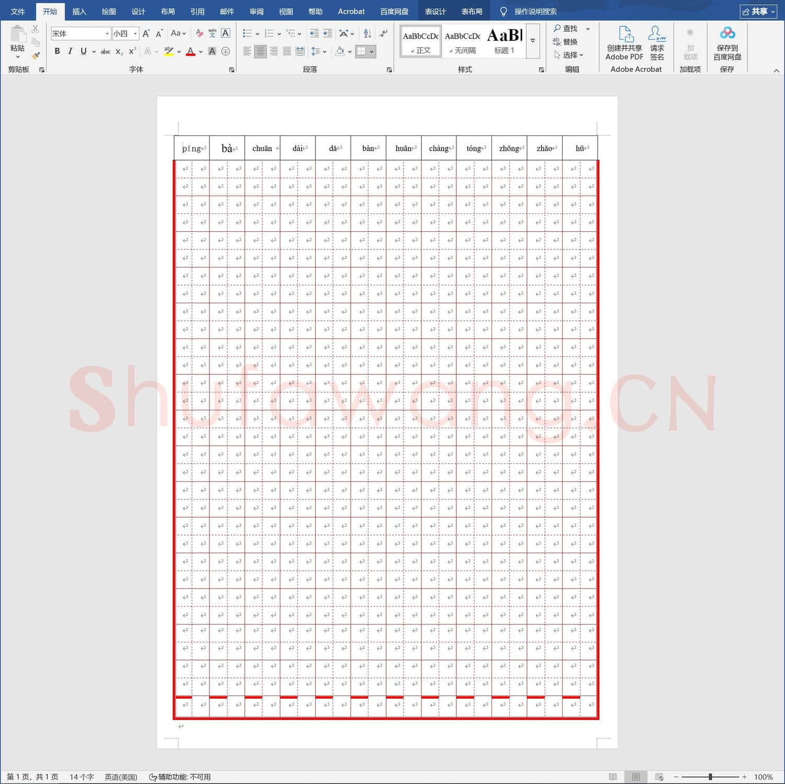The image size is (785, 784).
Task: Switch to the Acrobat tab
Action: 351,12
